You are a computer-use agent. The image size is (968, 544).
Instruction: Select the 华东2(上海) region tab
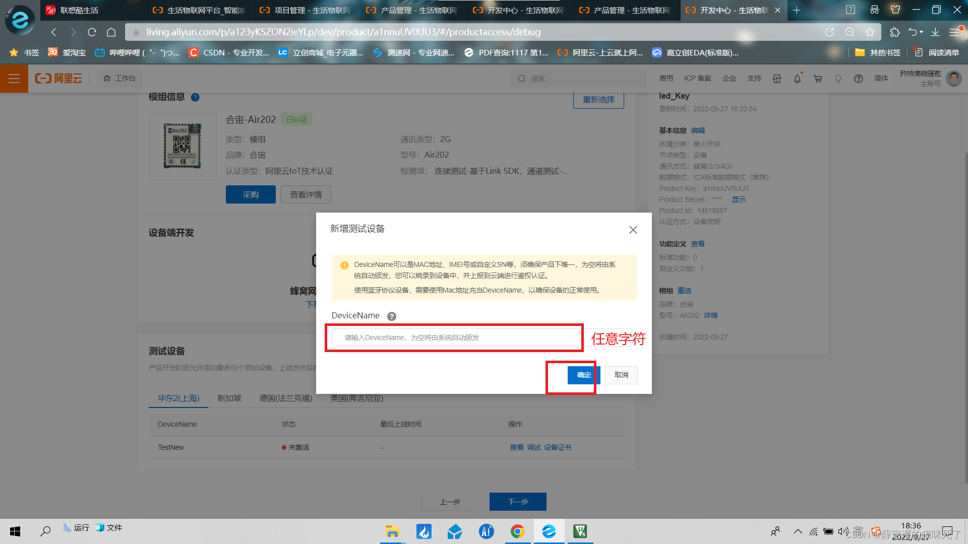[x=178, y=398]
